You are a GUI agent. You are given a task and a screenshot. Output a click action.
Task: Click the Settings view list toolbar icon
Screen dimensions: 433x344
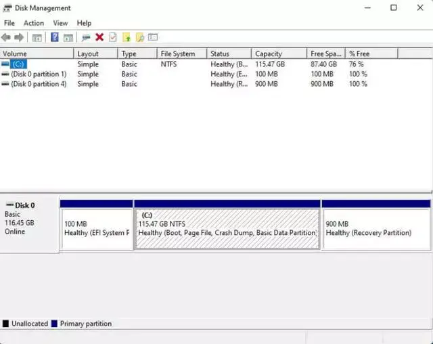[x=153, y=37]
